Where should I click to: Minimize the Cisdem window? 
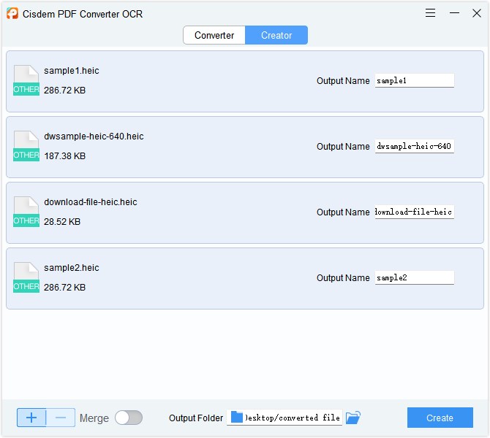pyautogui.click(x=454, y=13)
